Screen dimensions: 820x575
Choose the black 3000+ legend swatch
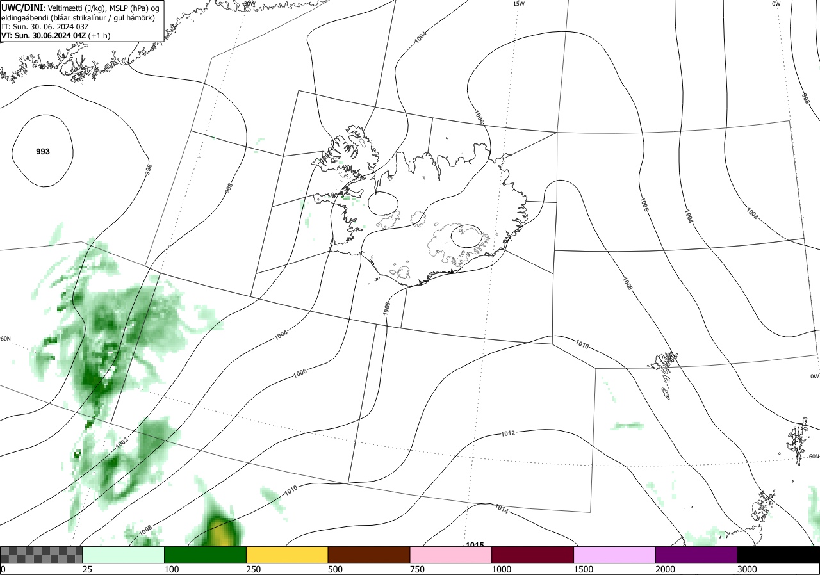(x=778, y=555)
